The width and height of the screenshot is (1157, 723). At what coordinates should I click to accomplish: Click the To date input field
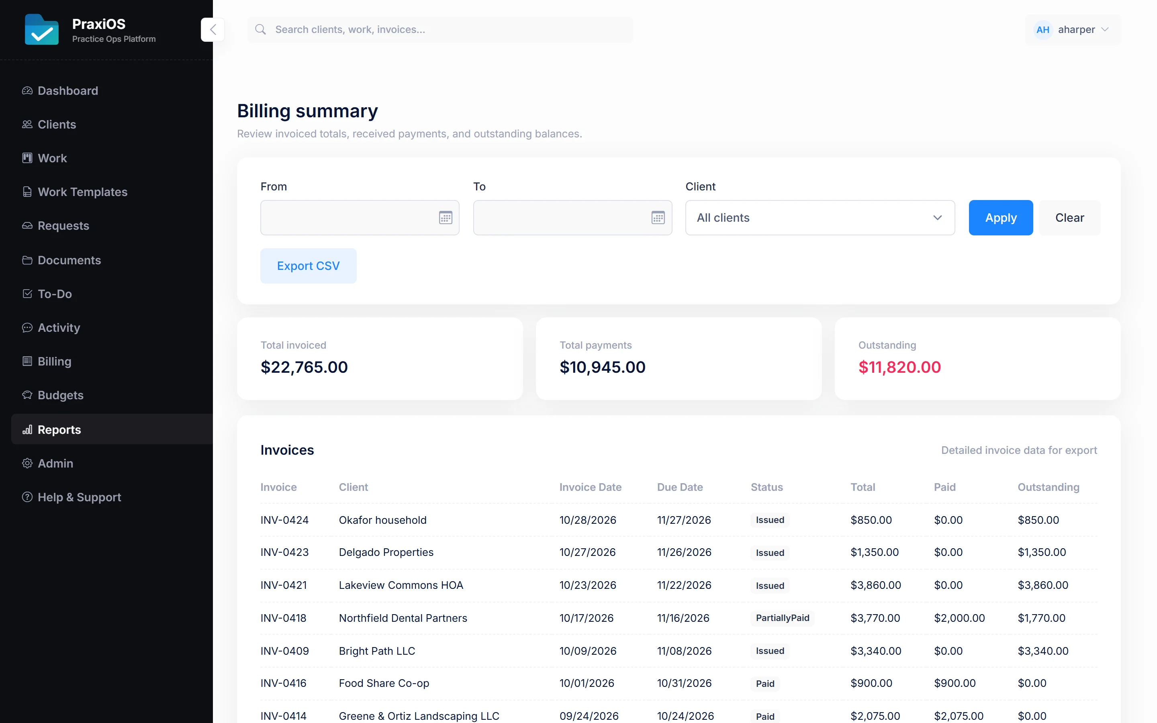(572, 218)
